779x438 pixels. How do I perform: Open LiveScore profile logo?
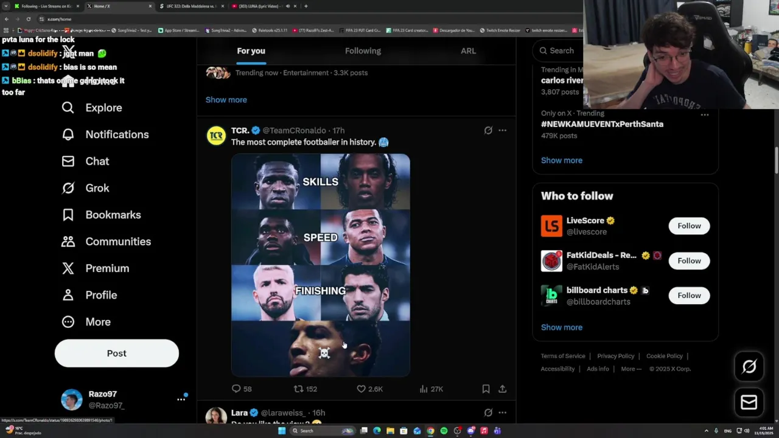pyautogui.click(x=551, y=226)
